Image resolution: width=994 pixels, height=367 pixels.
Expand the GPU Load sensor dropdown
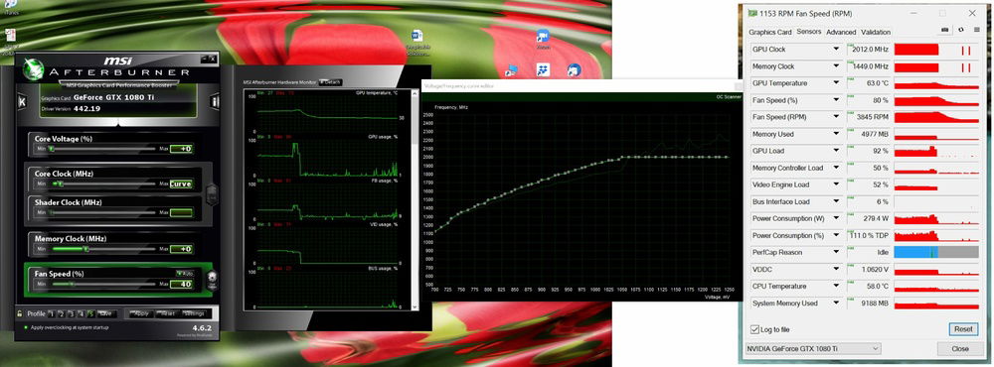tap(837, 151)
